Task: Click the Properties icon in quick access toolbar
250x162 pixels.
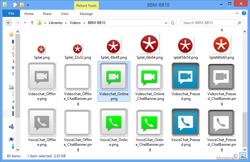Action: click(x=15, y=5)
